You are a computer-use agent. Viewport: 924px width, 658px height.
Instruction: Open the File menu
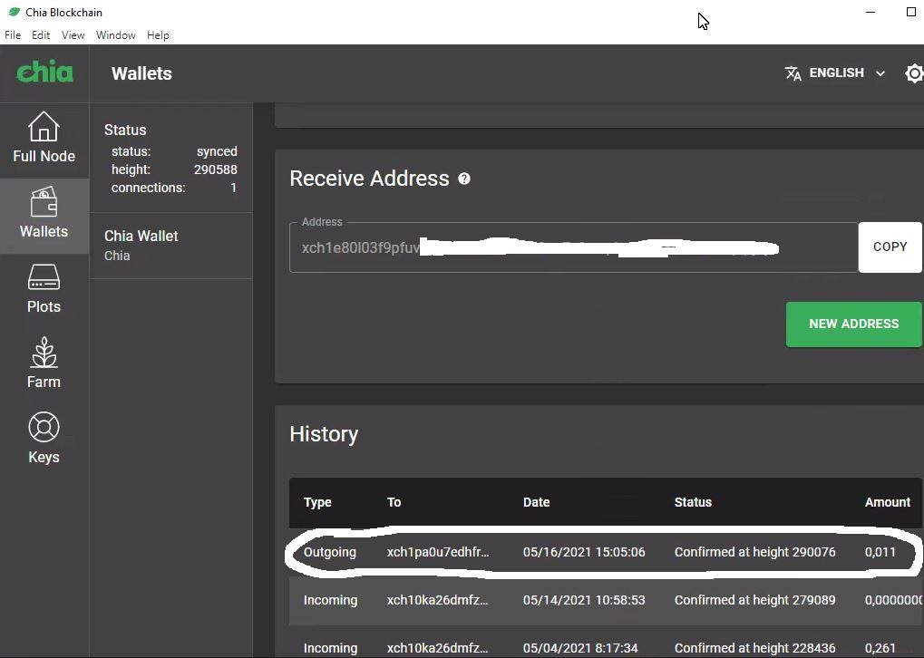(x=13, y=34)
